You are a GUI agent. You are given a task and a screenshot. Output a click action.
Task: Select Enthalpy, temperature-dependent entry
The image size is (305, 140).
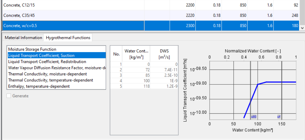point(56,86)
